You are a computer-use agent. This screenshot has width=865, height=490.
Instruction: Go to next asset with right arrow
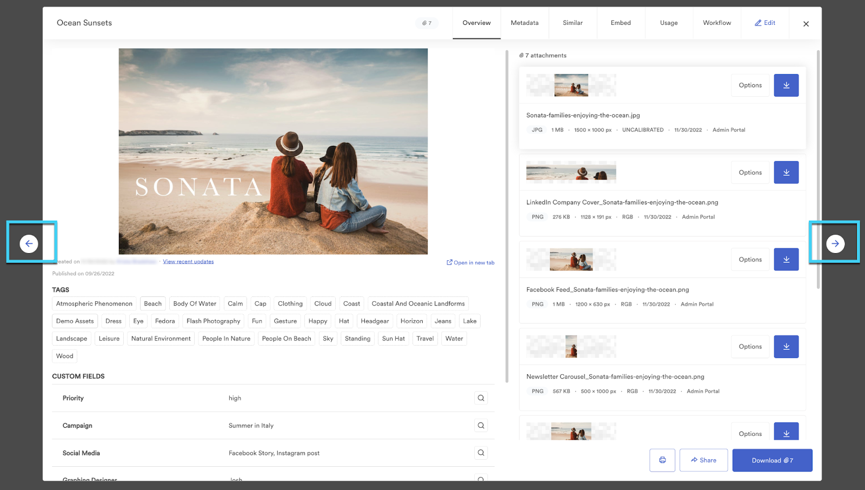point(835,243)
